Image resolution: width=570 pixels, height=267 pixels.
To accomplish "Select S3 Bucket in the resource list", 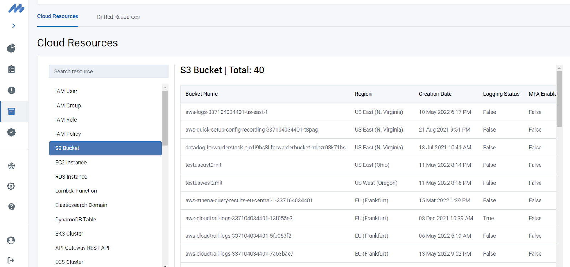I will coord(105,148).
